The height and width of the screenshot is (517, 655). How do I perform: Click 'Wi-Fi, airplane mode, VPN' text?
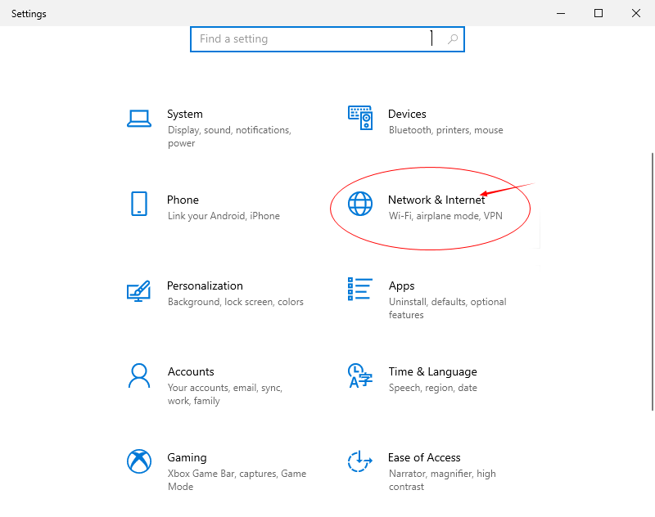tap(445, 216)
